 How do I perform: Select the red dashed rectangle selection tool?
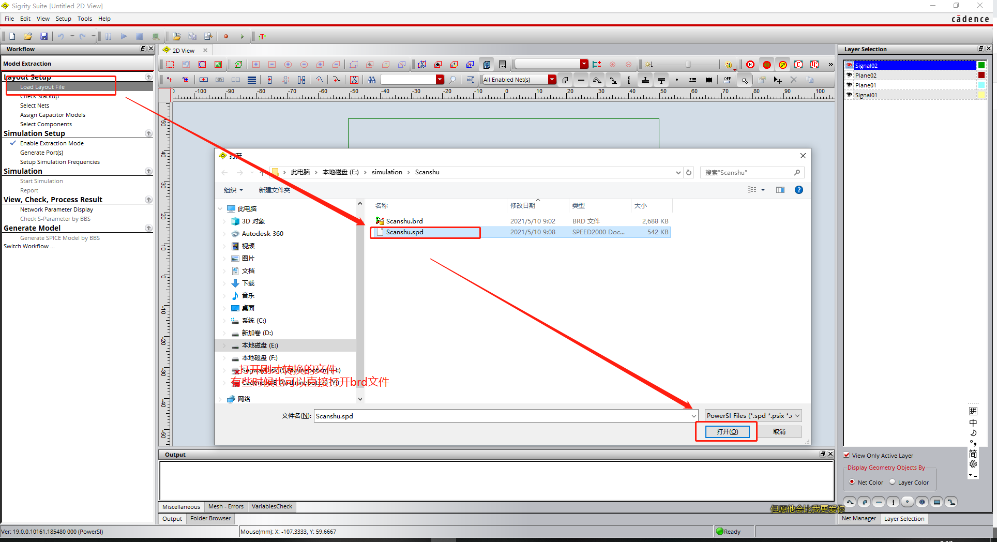170,64
